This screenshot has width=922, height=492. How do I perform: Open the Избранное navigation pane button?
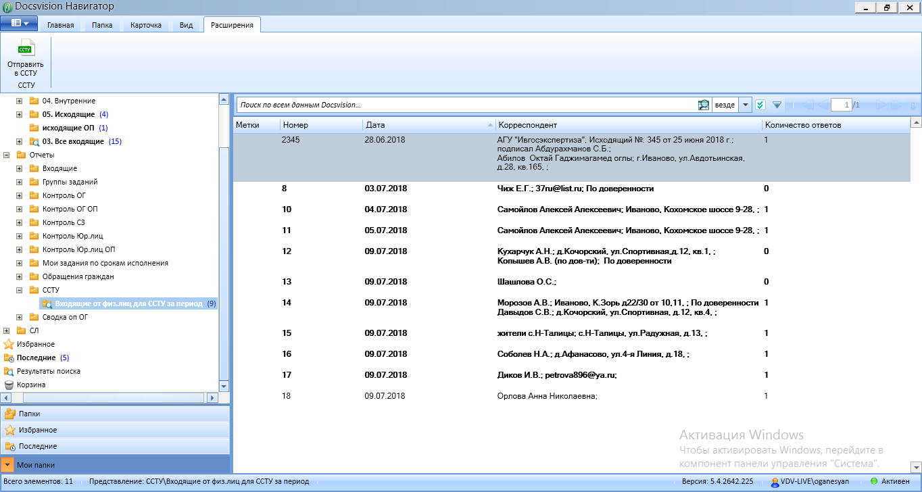pos(116,430)
